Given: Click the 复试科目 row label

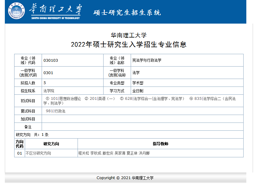Looking at the screenshot, I should [x=28, y=111].
